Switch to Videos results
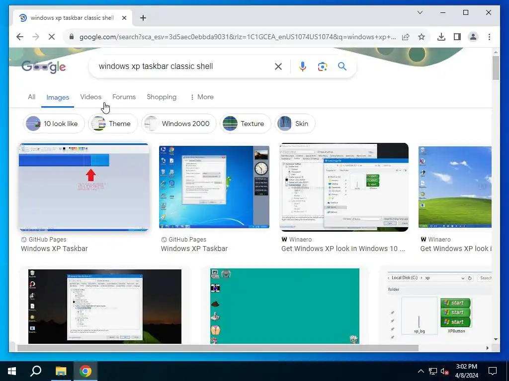 pos(90,97)
